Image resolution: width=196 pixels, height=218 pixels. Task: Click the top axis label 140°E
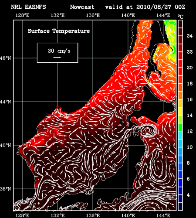[x=128, y=15]
